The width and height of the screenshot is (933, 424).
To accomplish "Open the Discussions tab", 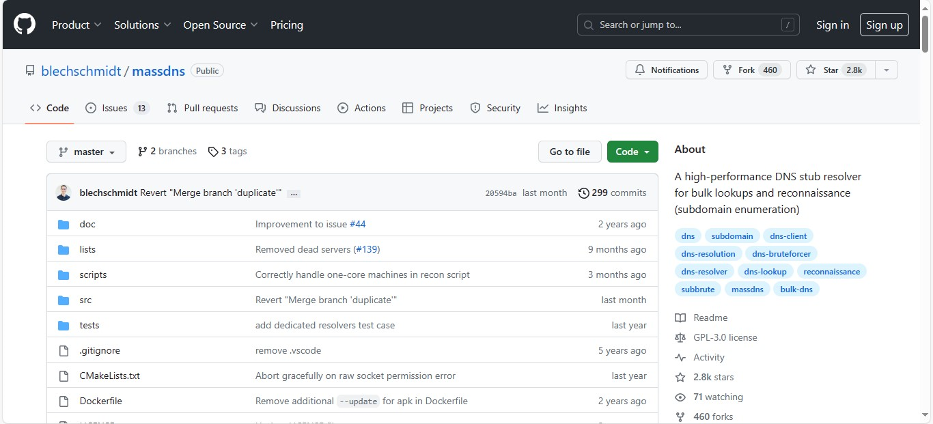I will coord(287,108).
